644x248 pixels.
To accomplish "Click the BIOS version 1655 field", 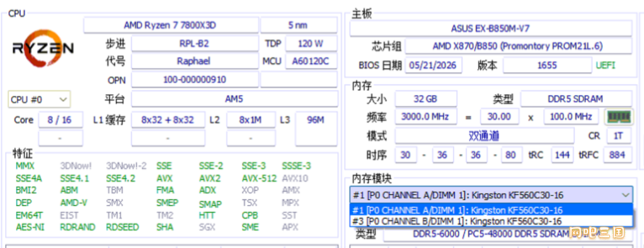I will [548, 66].
